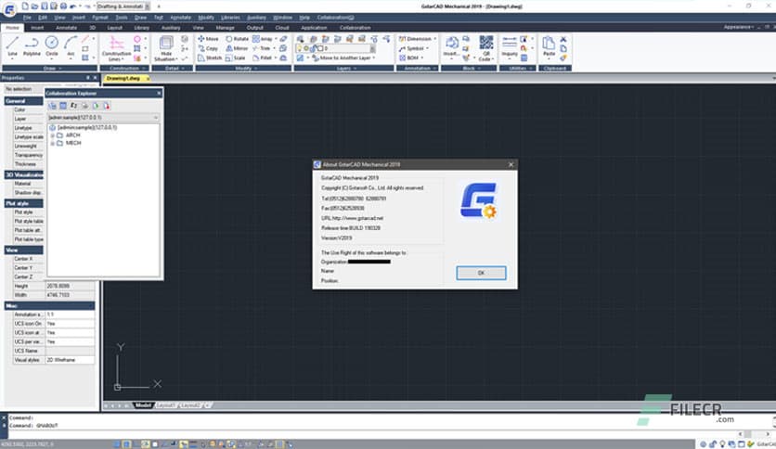Click the Array tool icon

click(256, 39)
